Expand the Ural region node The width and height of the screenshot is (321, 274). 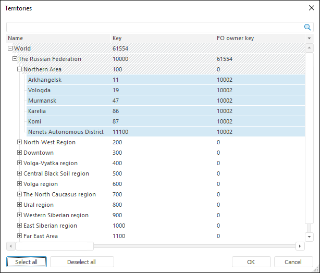[19, 205]
